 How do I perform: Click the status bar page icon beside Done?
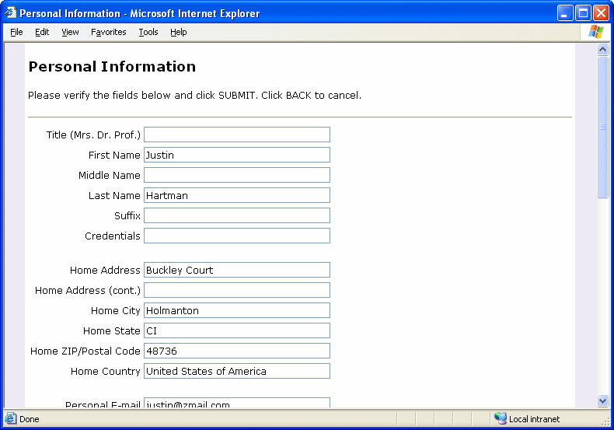pos(11,419)
